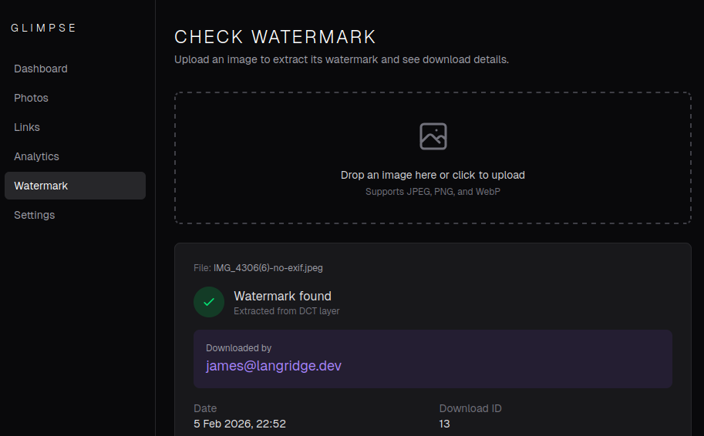The image size is (704, 436).
Task: Click the GLIMPSE logo
Action: 44,28
